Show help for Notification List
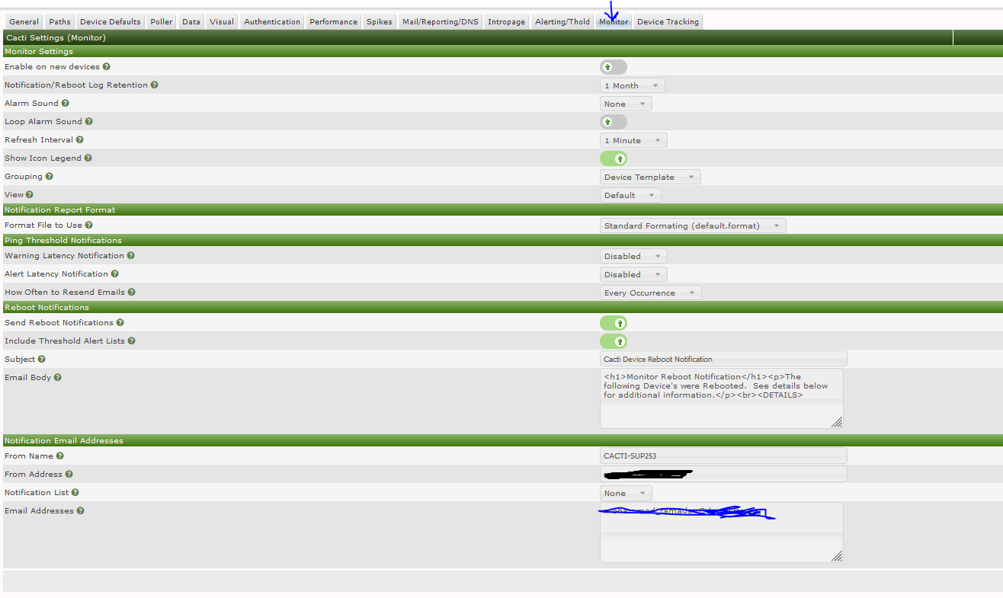This screenshot has height=598, width=1003. [75, 493]
